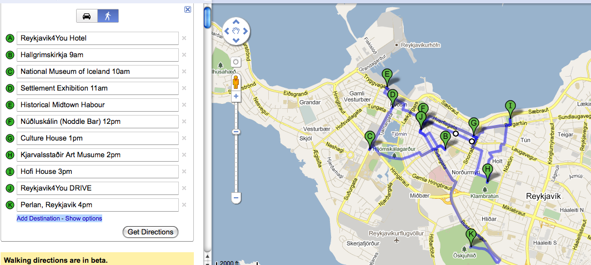The width and height of the screenshot is (591, 265).
Task: Click the Perlan, Reykjavik 4pm field
Action: pos(97,205)
